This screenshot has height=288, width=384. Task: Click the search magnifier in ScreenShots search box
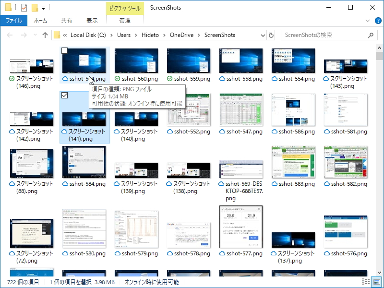tap(371, 35)
